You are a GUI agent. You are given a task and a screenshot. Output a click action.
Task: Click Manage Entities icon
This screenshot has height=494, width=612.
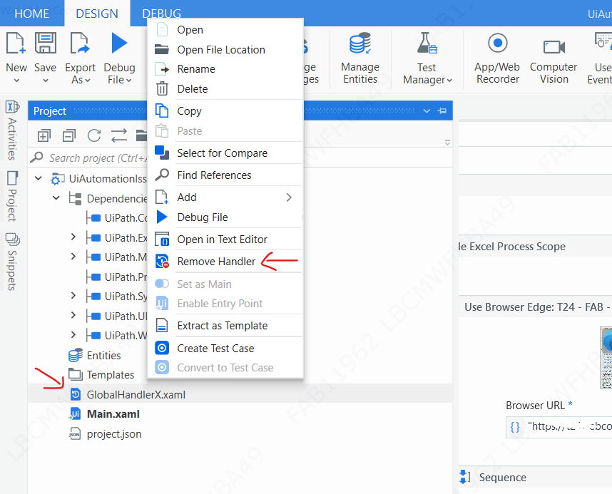pyautogui.click(x=360, y=43)
